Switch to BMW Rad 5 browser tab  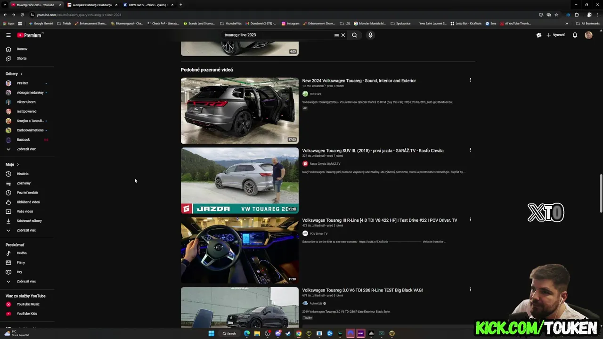pos(148,5)
